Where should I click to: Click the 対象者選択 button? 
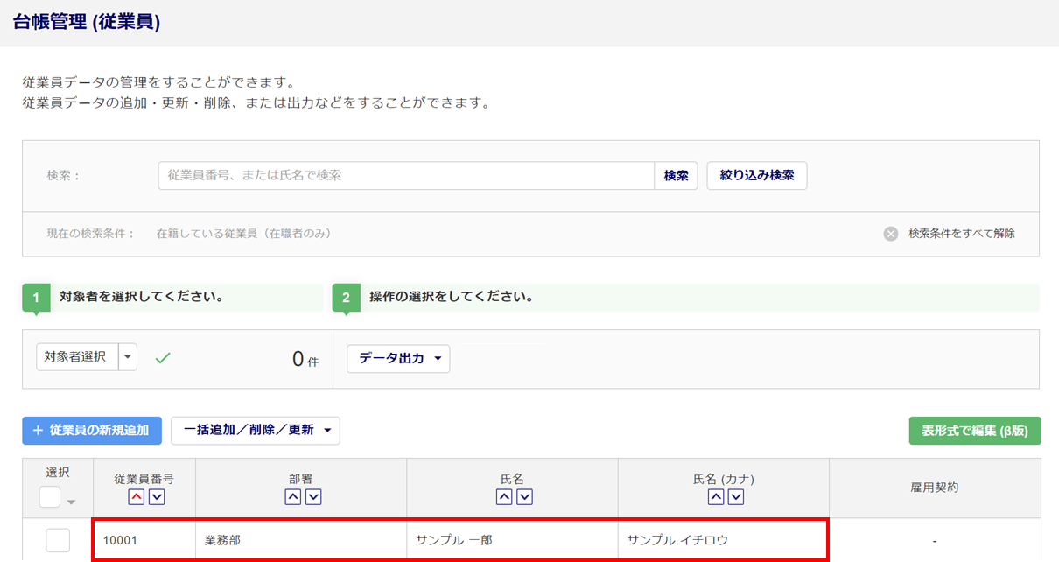click(77, 357)
